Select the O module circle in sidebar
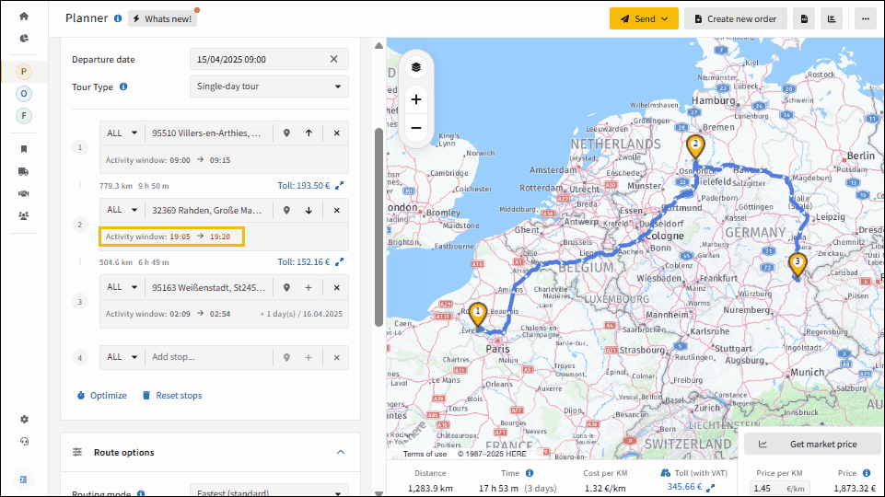 (x=24, y=94)
